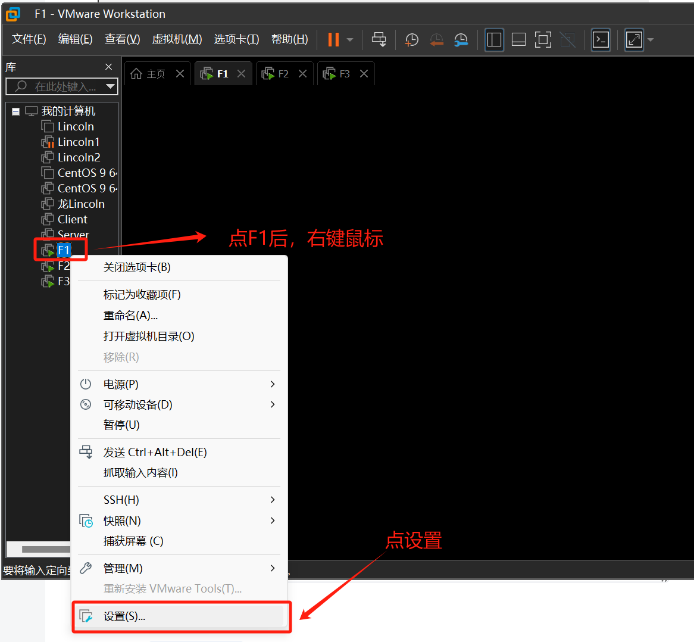
Task: Expand the 电源(P) submenu
Action: click(179, 384)
